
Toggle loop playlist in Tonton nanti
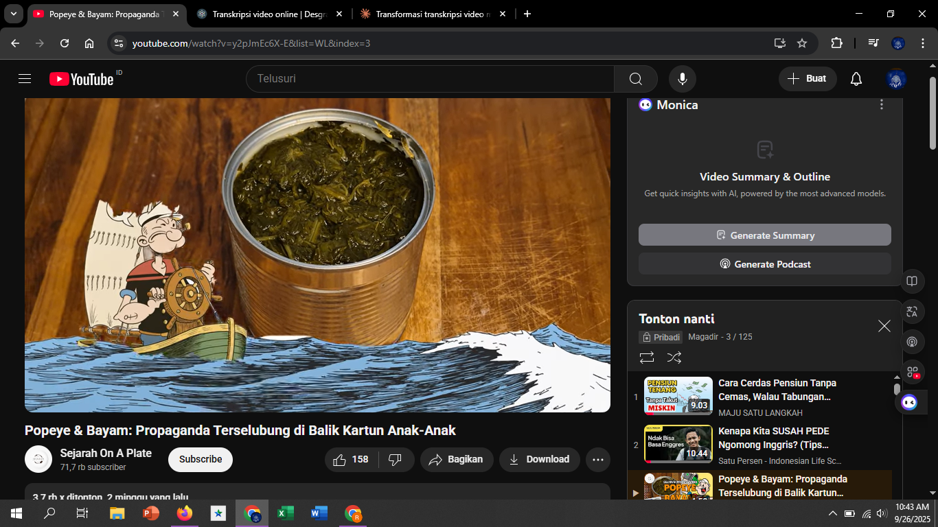click(647, 358)
